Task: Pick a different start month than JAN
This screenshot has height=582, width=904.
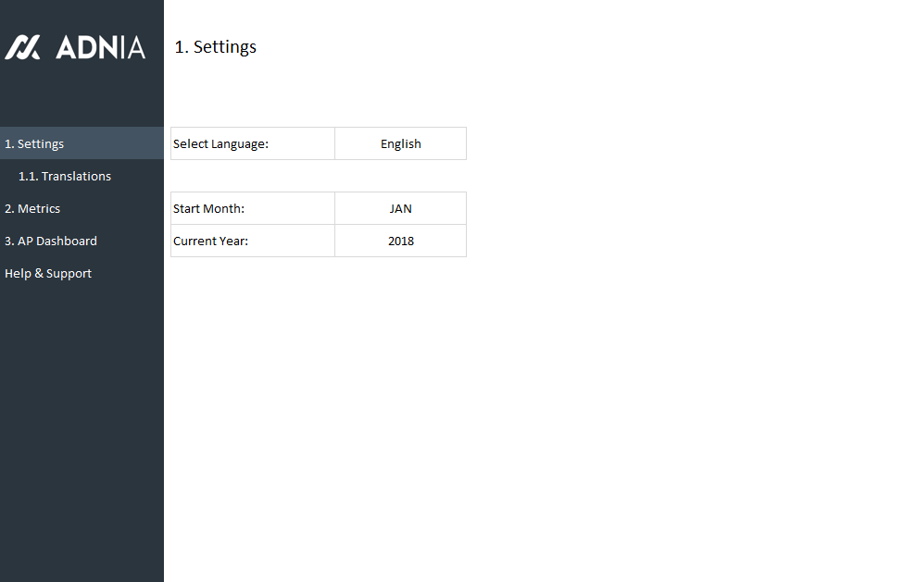Action: pyautogui.click(x=400, y=208)
